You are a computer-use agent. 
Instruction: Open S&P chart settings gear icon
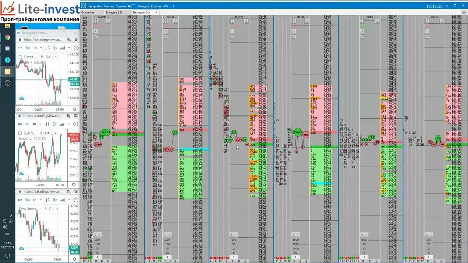click(x=74, y=185)
